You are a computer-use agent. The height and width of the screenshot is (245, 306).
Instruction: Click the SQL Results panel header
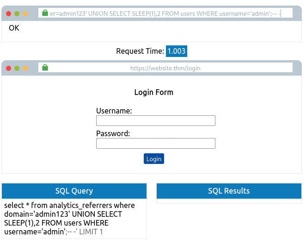click(229, 191)
